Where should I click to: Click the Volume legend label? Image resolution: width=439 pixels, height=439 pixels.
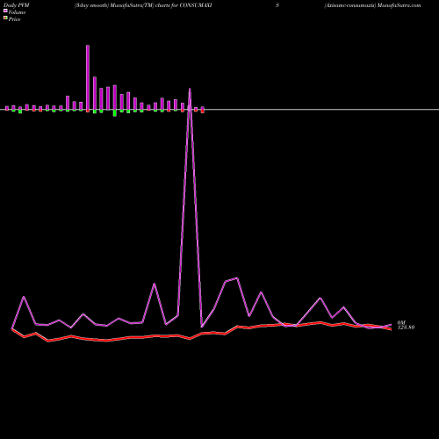(x=17, y=12)
